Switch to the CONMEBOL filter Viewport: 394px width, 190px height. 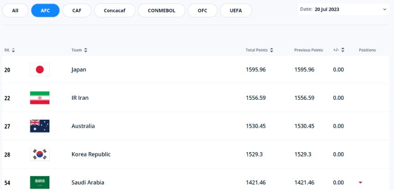pos(162,11)
